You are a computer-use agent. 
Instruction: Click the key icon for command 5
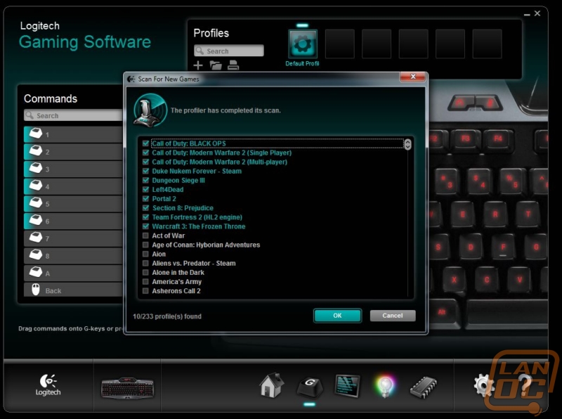coord(36,203)
